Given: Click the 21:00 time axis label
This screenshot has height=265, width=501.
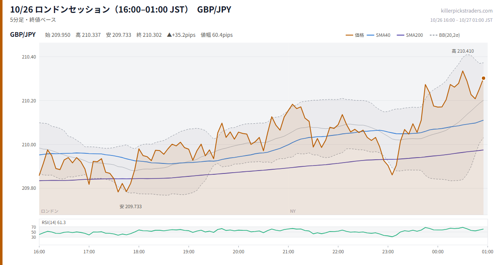Looking at the screenshot, I should pyautogui.click(x=288, y=252).
